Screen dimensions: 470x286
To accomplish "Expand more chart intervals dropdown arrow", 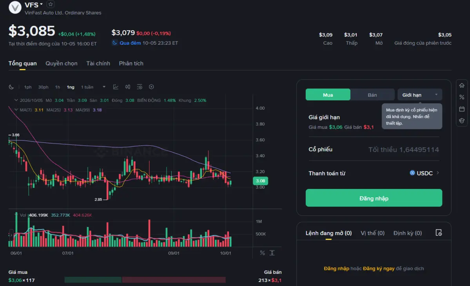I will [x=104, y=87].
